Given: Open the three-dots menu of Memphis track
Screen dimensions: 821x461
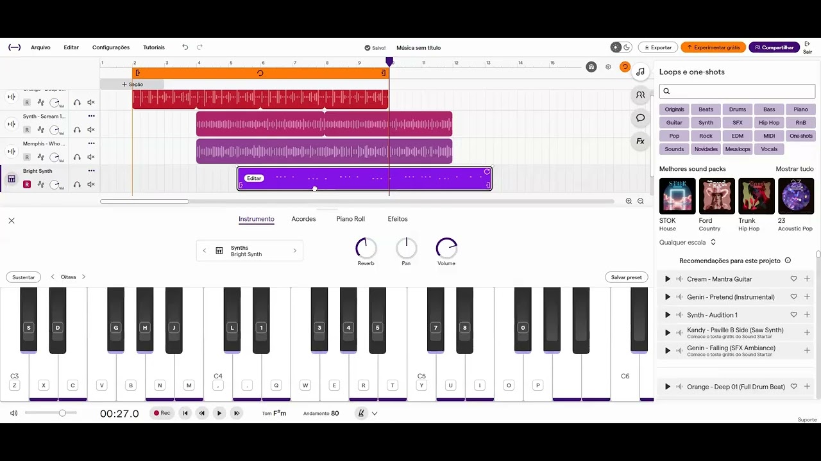Looking at the screenshot, I should click(x=92, y=143).
